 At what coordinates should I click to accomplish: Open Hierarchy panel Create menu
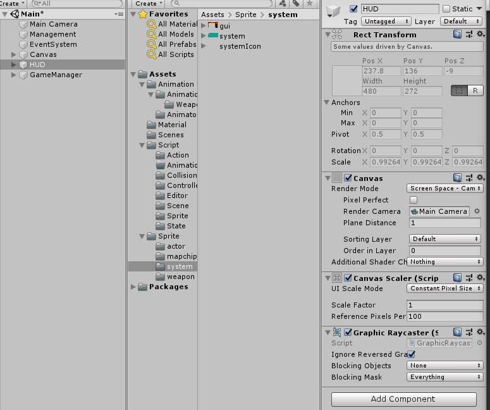point(12,3)
